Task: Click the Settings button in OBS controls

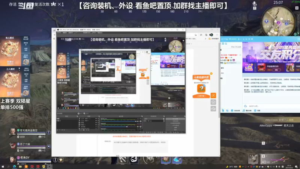Action: (x=175, y=127)
